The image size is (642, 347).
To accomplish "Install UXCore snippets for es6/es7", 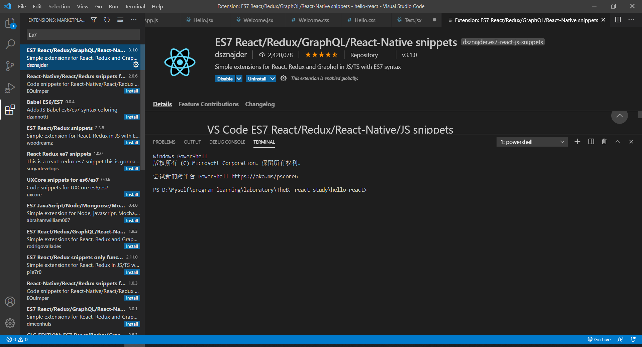I will tap(132, 194).
